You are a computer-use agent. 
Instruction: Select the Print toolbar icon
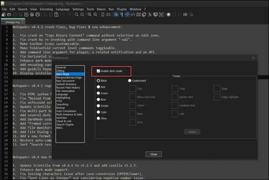point(38,15)
